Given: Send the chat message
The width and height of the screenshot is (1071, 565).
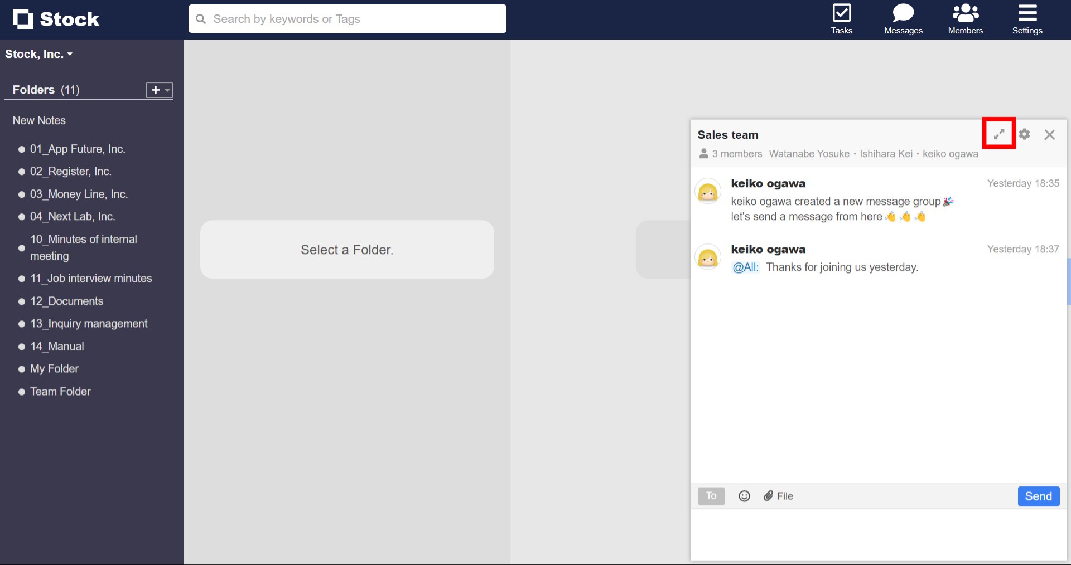Looking at the screenshot, I should tap(1038, 496).
